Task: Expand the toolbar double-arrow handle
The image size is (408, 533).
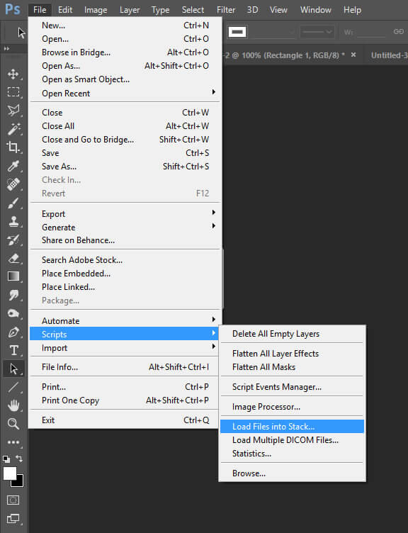Action: click(x=6, y=49)
